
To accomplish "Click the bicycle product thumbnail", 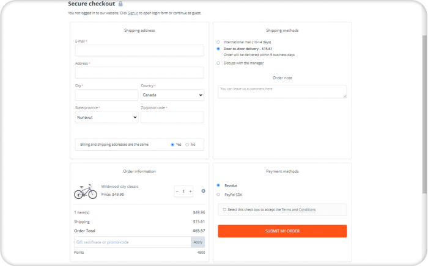I will click(x=86, y=192).
